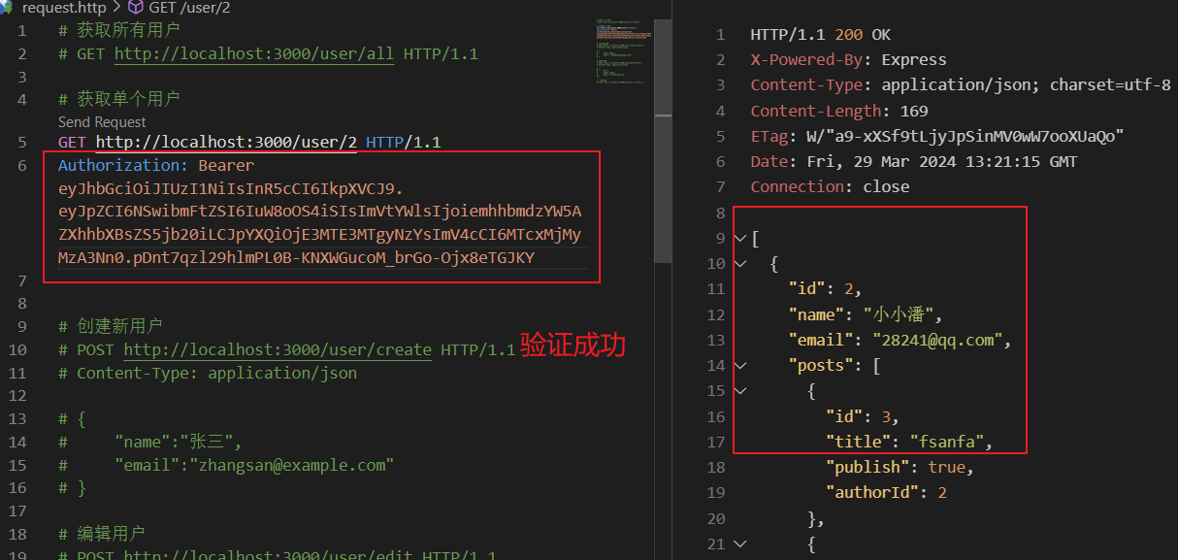Screen dimensions: 1178x560
Task: Collapse the object starting at response line 10
Action: 741,264
